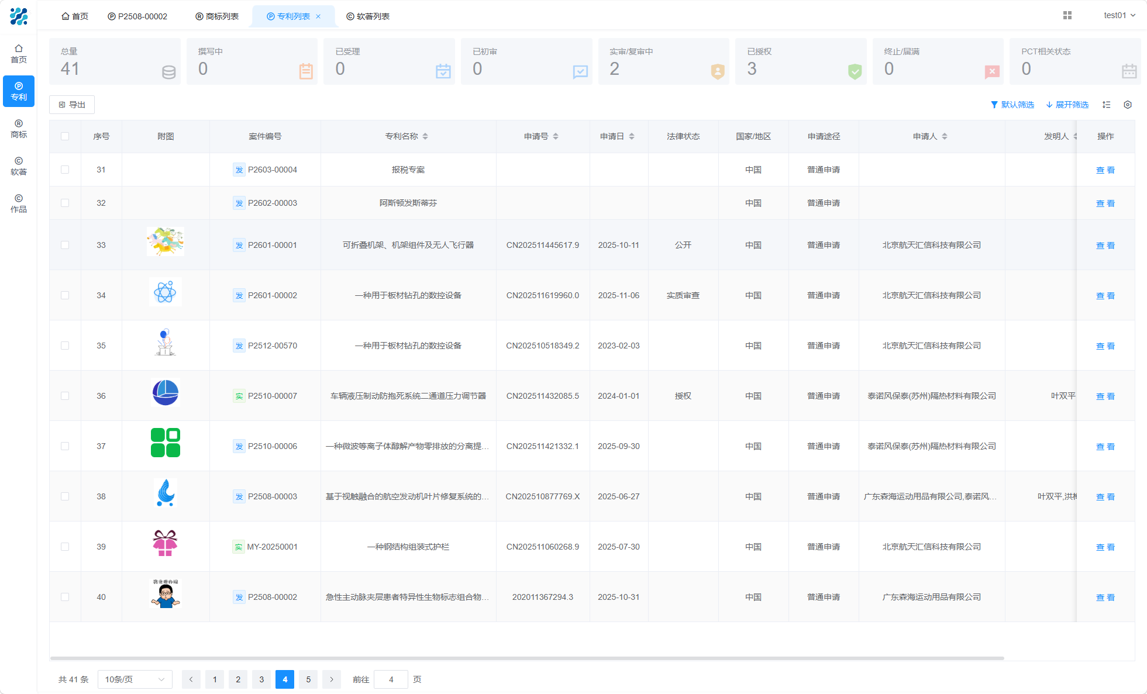Click the horizontal table scrollbar

527,658
